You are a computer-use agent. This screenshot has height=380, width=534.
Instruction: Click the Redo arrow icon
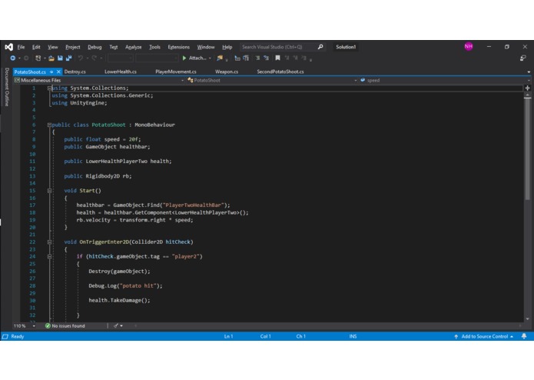click(x=95, y=58)
